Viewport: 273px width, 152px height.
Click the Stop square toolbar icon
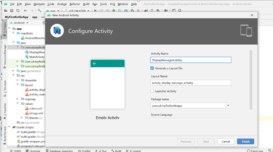click(x=138, y=11)
